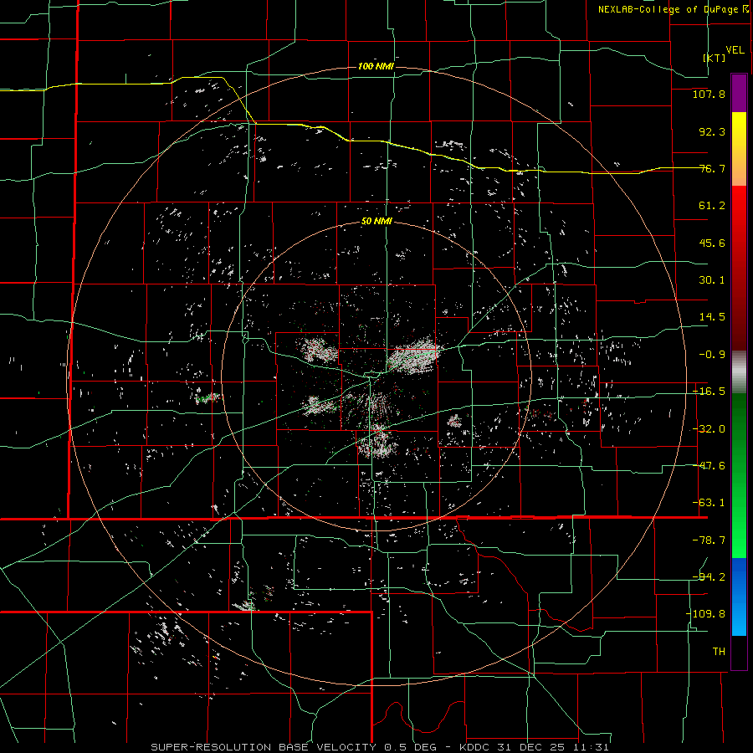Click the red segment of the velocity color bar

pyautogui.click(x=739, y=268)
